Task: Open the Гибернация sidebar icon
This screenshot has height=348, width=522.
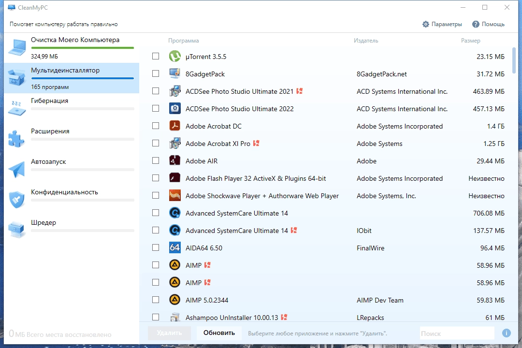Action: (16, 108)
